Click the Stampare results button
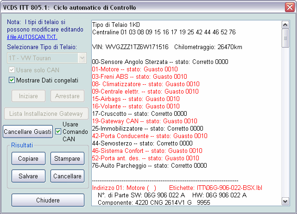The height and width of the screenshot is (214, 297). [x=67, y=158]
